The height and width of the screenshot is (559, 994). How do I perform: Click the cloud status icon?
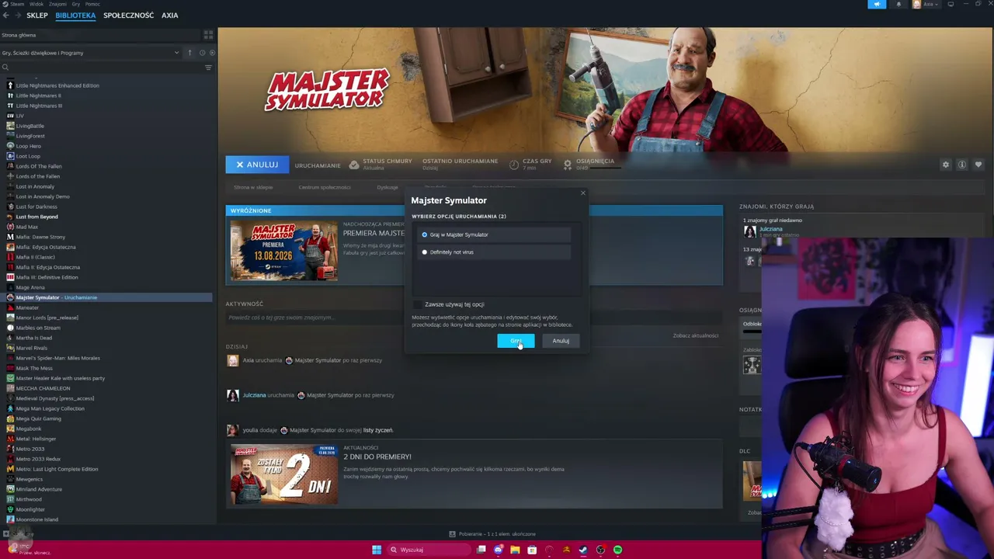[354, 165]
